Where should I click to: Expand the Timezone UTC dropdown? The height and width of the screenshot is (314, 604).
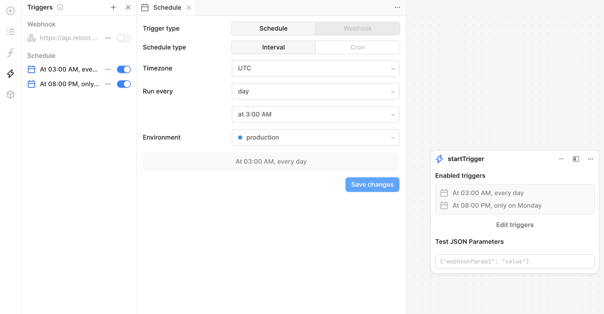[x=315, y=68]
